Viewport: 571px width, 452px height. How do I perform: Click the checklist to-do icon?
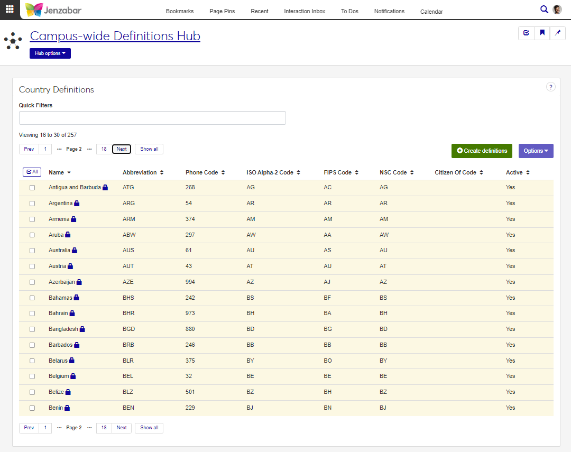526,33
